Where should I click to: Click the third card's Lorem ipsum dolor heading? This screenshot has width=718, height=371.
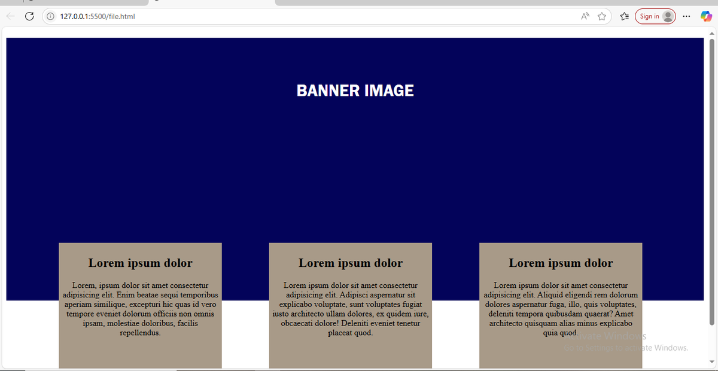pos(561,263)
